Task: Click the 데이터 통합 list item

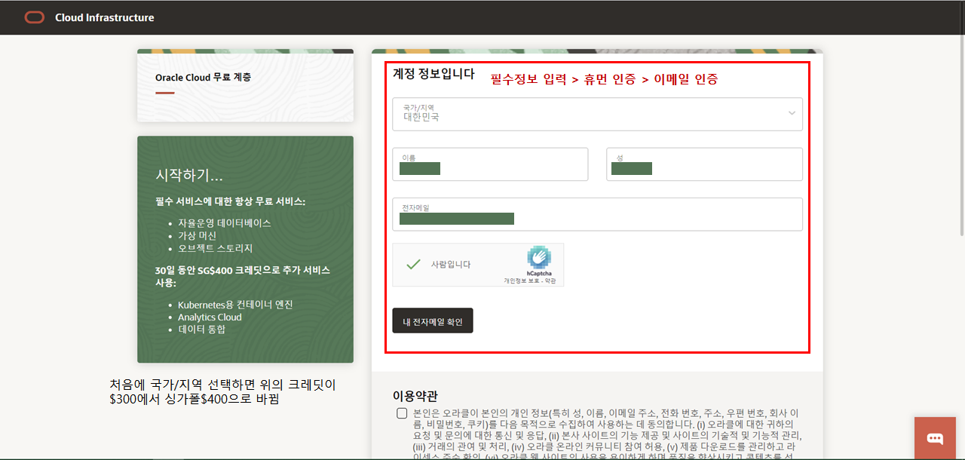Action: click(201, 330)
